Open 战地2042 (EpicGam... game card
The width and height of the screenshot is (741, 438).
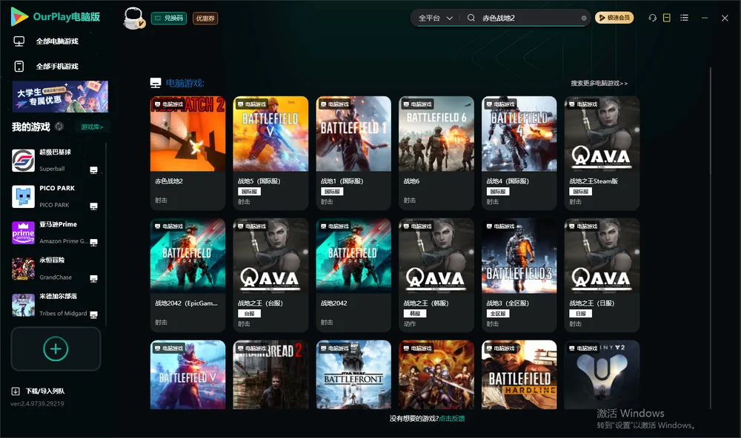point(187,275)
